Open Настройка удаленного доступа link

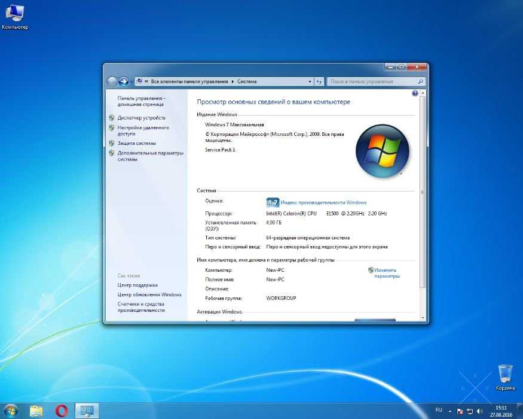pos(143,130)
